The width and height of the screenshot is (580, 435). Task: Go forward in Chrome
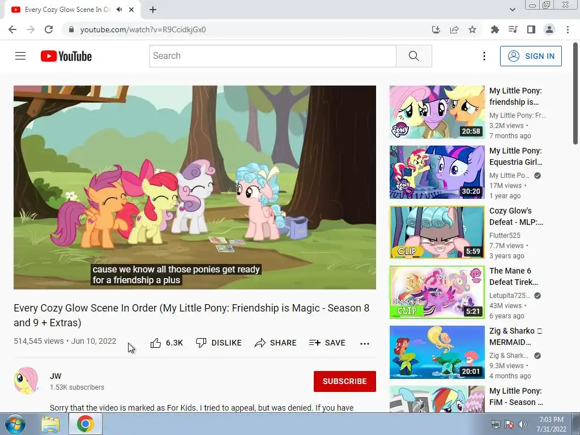(31, 29)
